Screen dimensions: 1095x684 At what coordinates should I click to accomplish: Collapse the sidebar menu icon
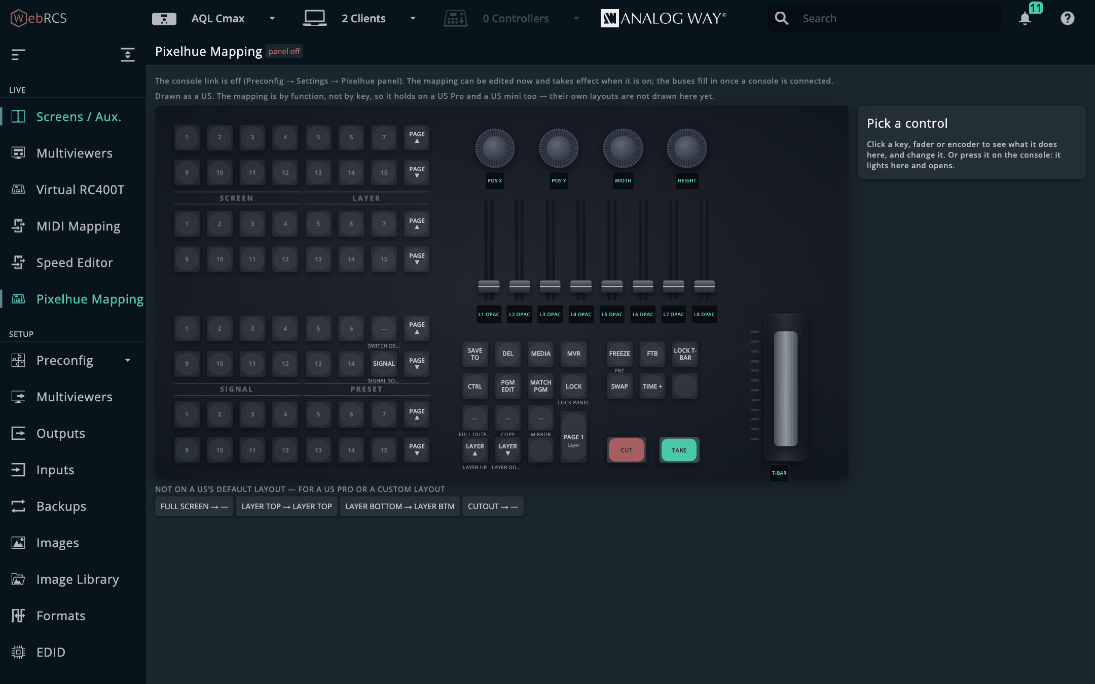18,54
